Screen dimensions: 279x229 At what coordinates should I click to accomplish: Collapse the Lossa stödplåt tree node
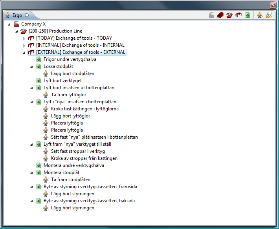coord(31,67)
